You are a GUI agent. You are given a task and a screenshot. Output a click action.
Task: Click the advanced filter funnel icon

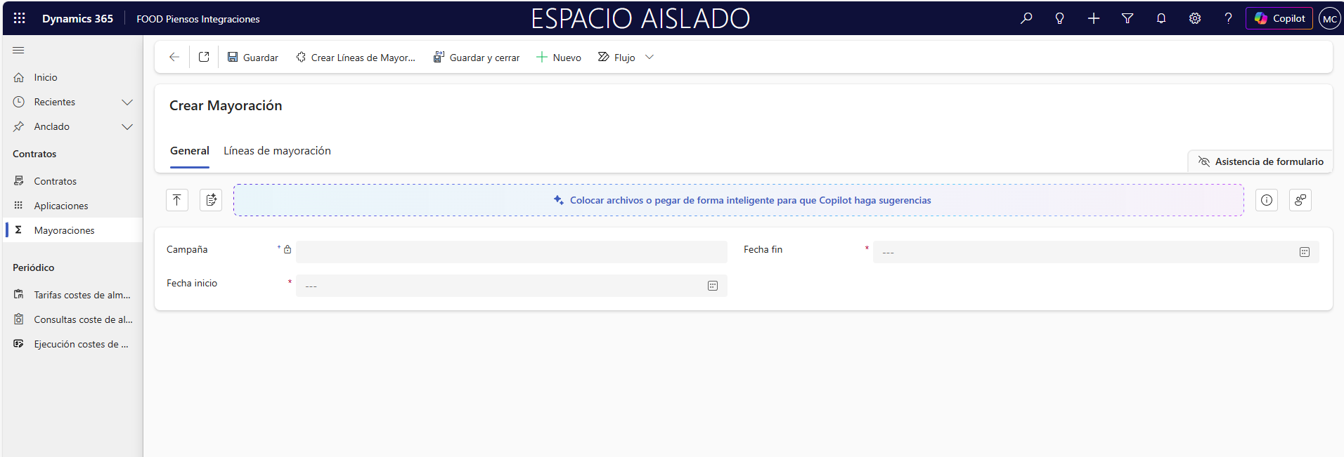tap(1127, 18)
